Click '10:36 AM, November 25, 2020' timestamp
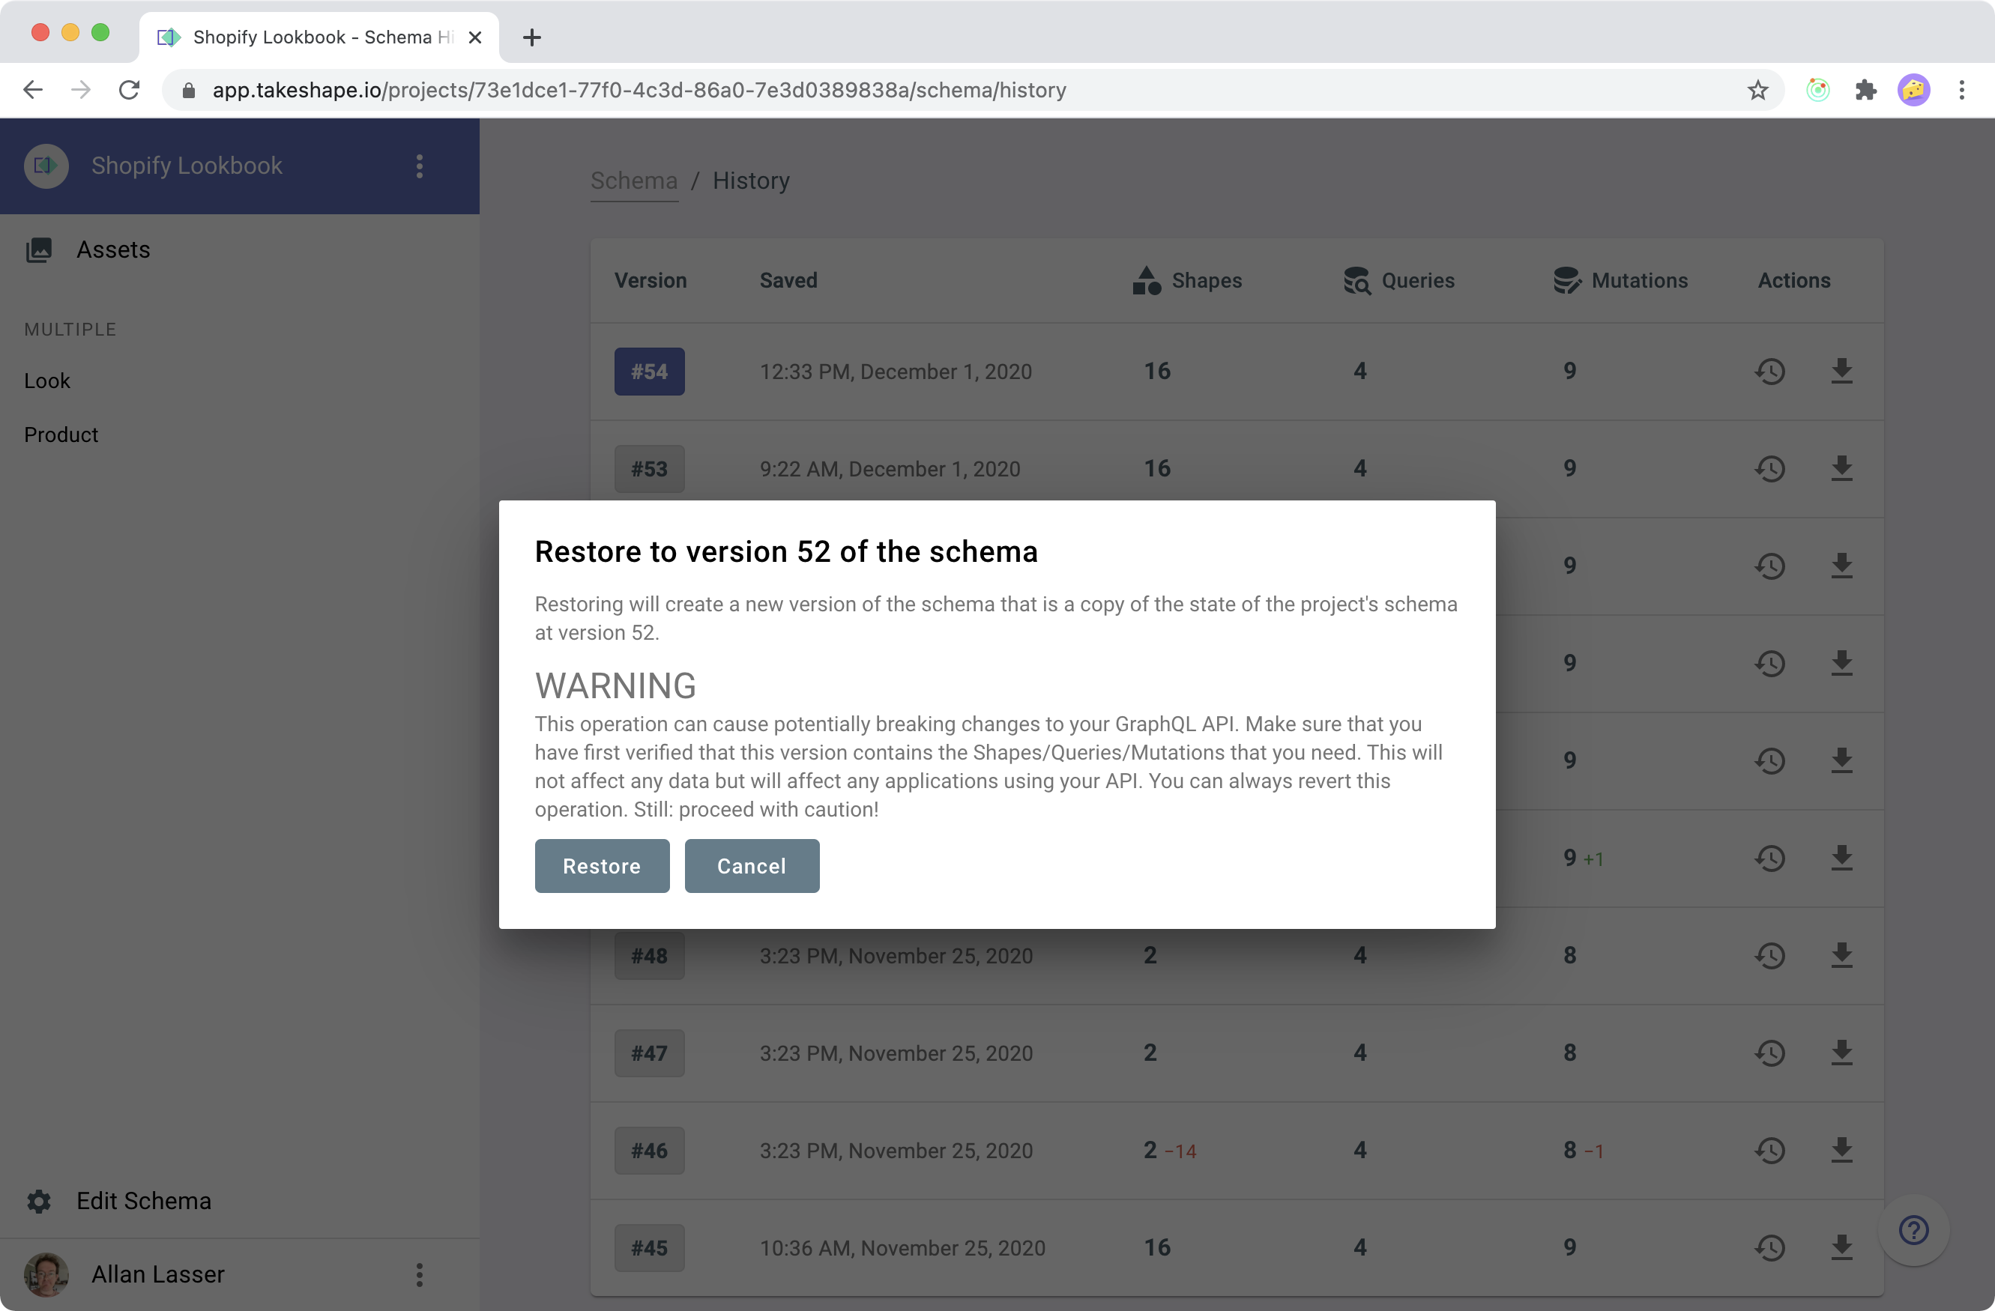The height and width of the screenshot is (1311, 1995). coord(902,1247)
